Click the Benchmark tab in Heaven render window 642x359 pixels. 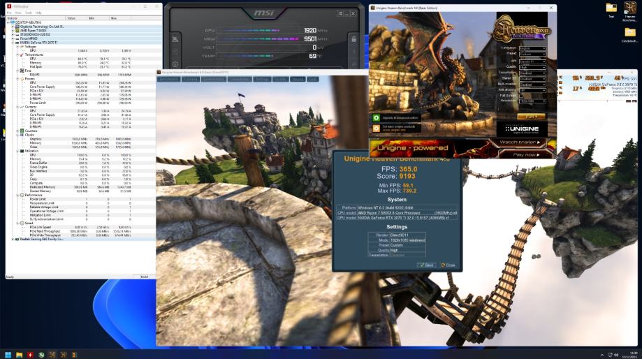pos(169,79)
